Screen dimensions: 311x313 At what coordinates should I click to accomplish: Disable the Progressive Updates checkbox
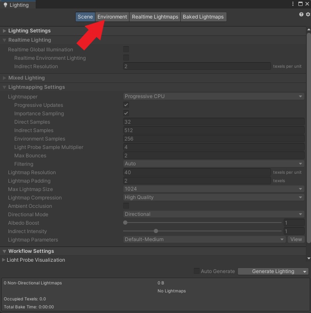click(x=126, y=105)
